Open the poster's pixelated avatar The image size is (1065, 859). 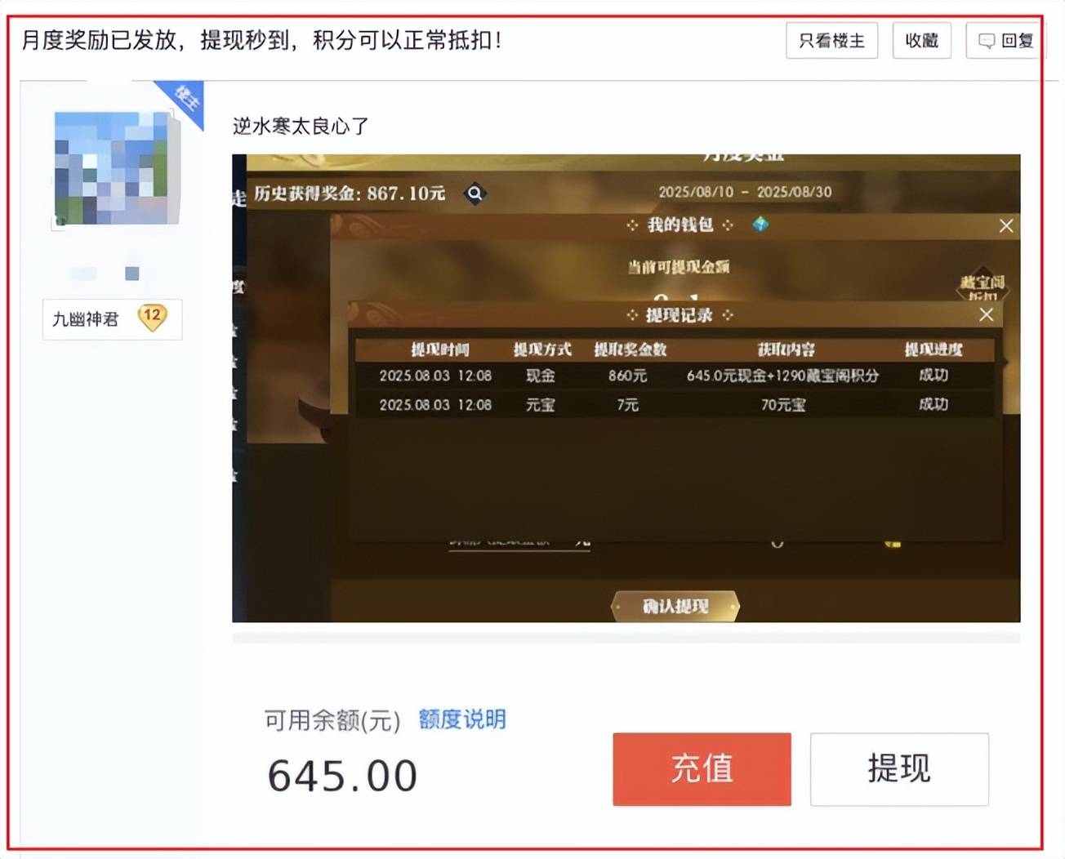(116, 168)
